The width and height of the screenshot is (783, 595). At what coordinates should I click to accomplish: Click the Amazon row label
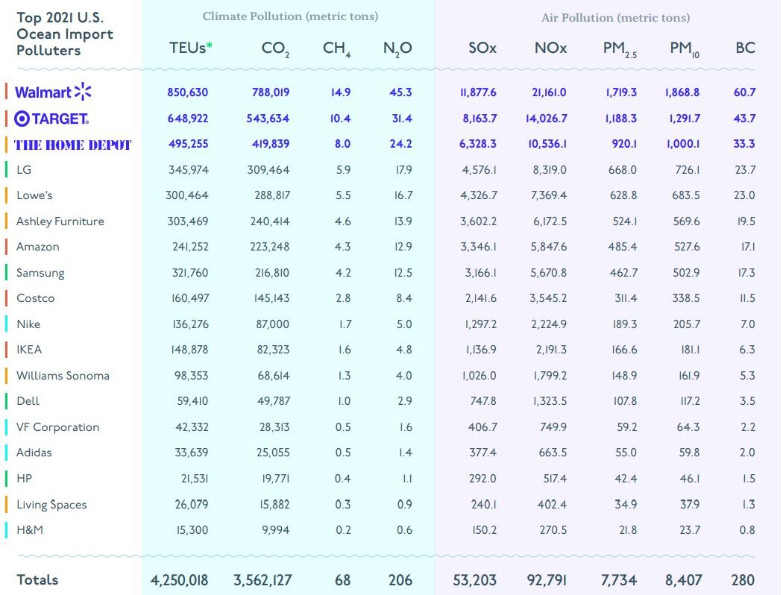[38, 247]
